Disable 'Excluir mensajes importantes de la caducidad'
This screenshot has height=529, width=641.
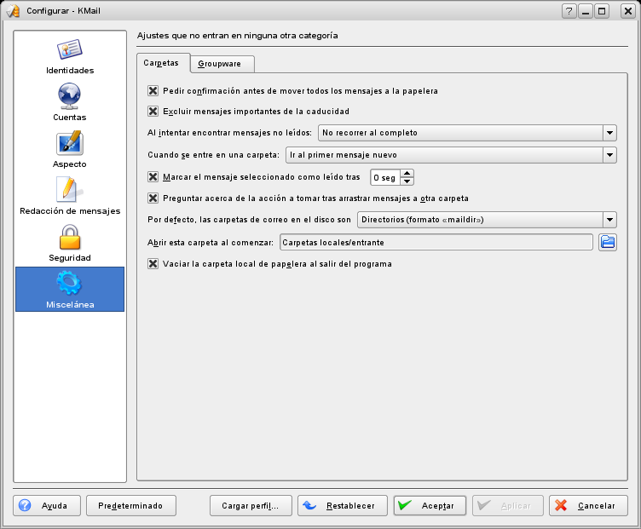pyautogui.click(x=153, y=111)
